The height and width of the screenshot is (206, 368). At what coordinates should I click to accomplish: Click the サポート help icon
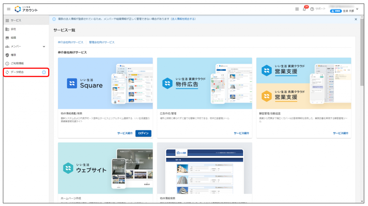tap(312, 9)
